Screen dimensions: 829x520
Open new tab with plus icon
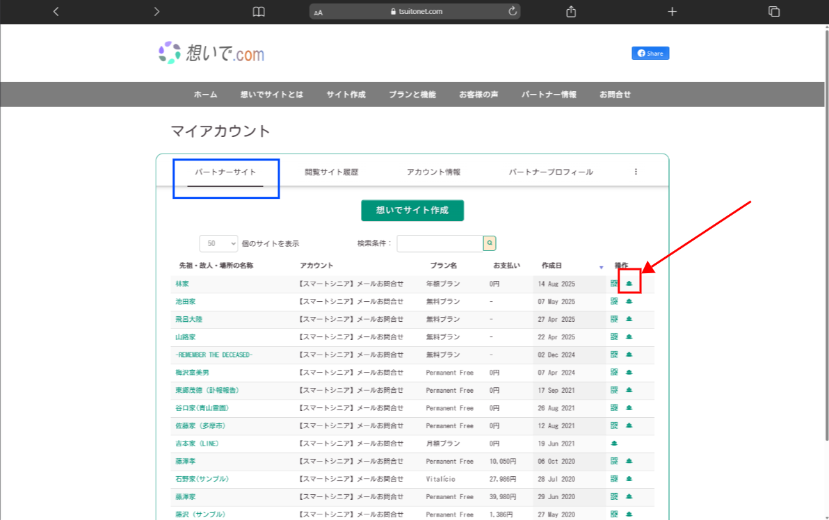(672, 12)
